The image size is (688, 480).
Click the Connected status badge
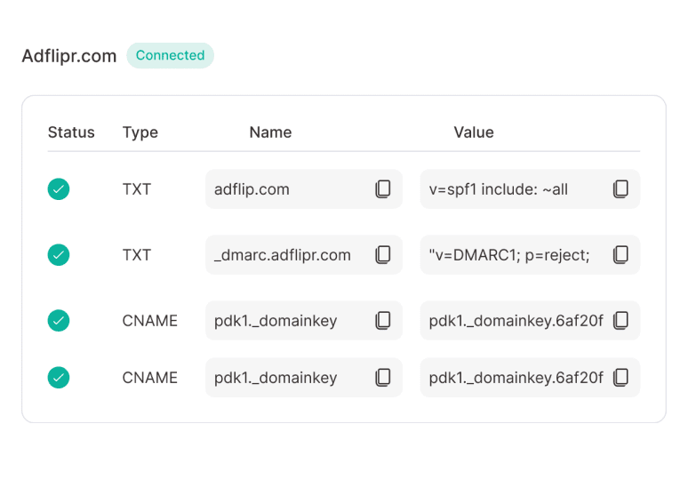(171, 55)
